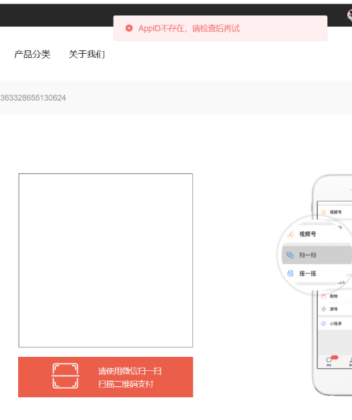Click the 游戏 game icon on phone

click(324, 309)
